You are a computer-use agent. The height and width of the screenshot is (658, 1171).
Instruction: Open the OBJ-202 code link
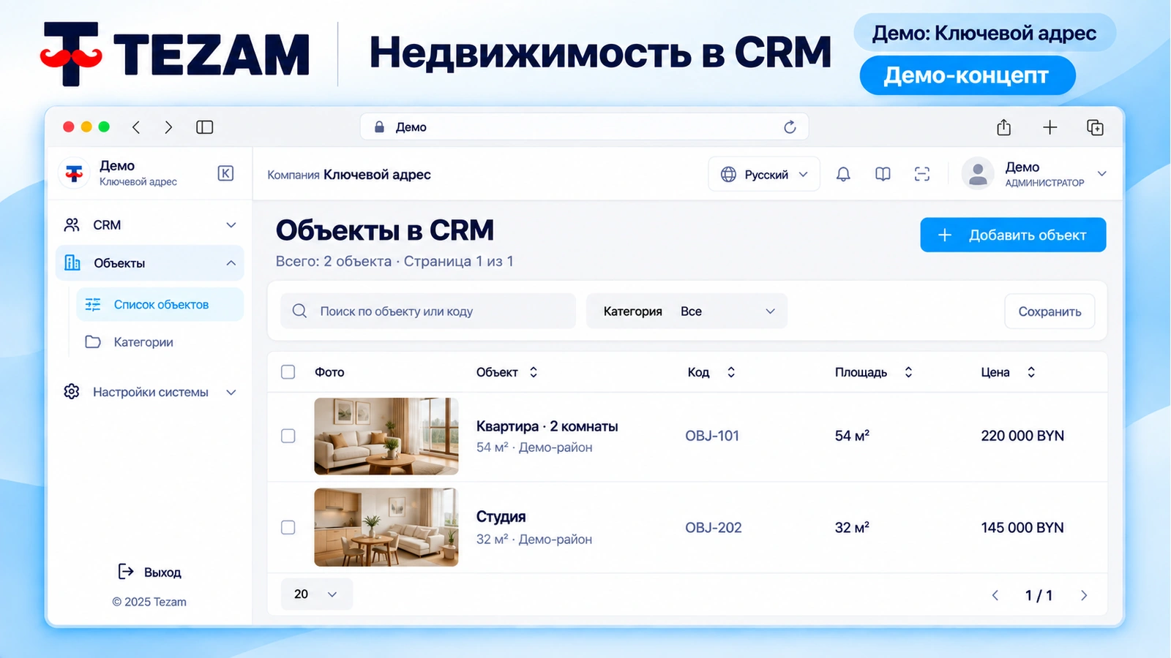(x=714, y=527)
